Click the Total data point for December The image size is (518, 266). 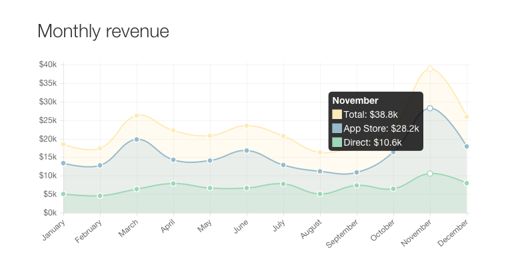pyautogui.click(x=467, y=117)
